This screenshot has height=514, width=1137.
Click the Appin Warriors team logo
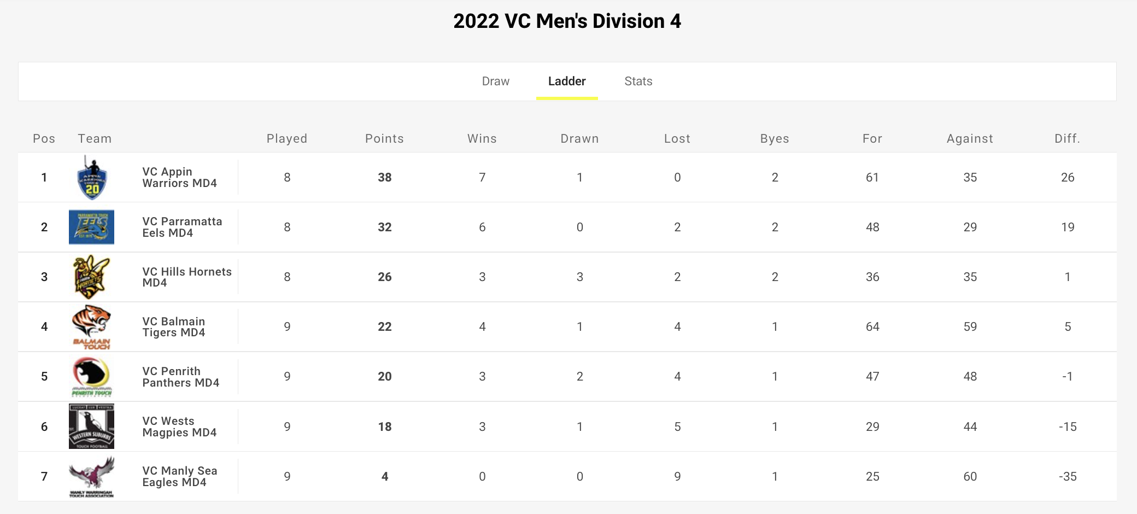(x=92, y=177)
